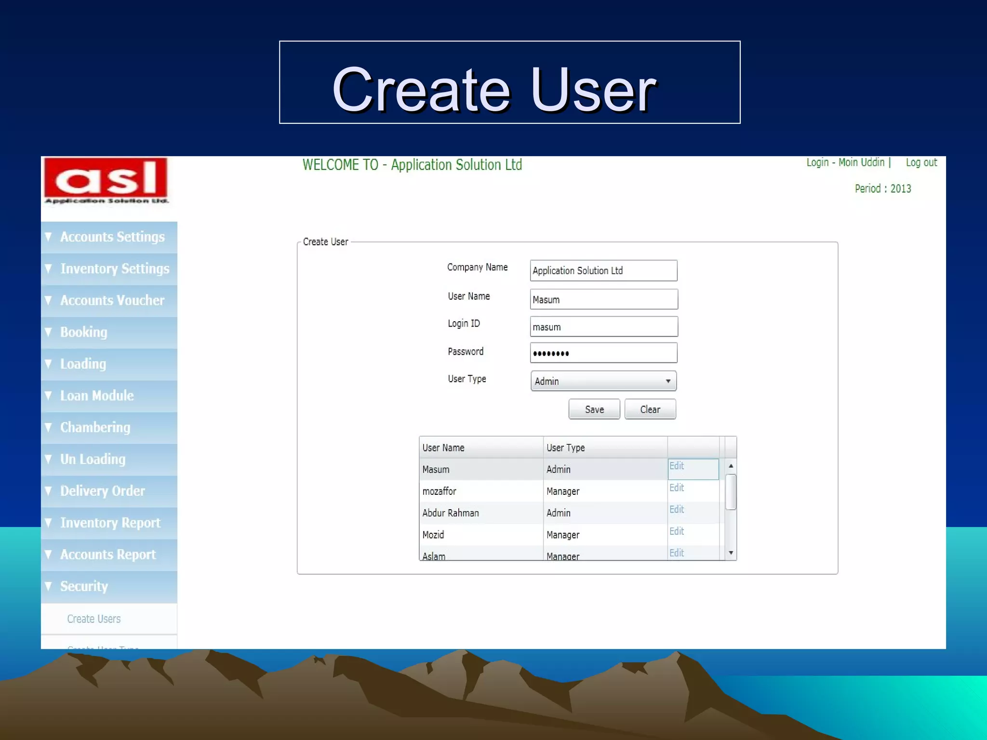The image size is (987, 740).
Task: Select Create Users under Security
Action: (x=94, y=619)
